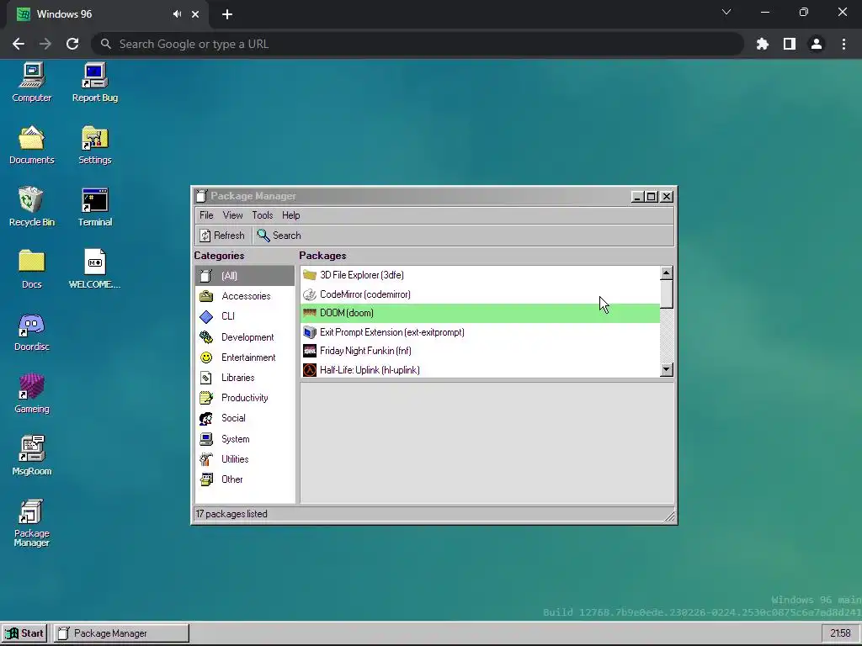Open browser extensions puzzle icon
The width and height of the screenshot is (862, 646).
click(x=763, y=44)
